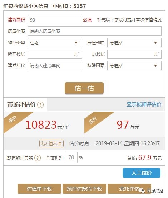Click the 所在楼层 input field
This screenshot has width=168, height=198.
click(55, 54)
